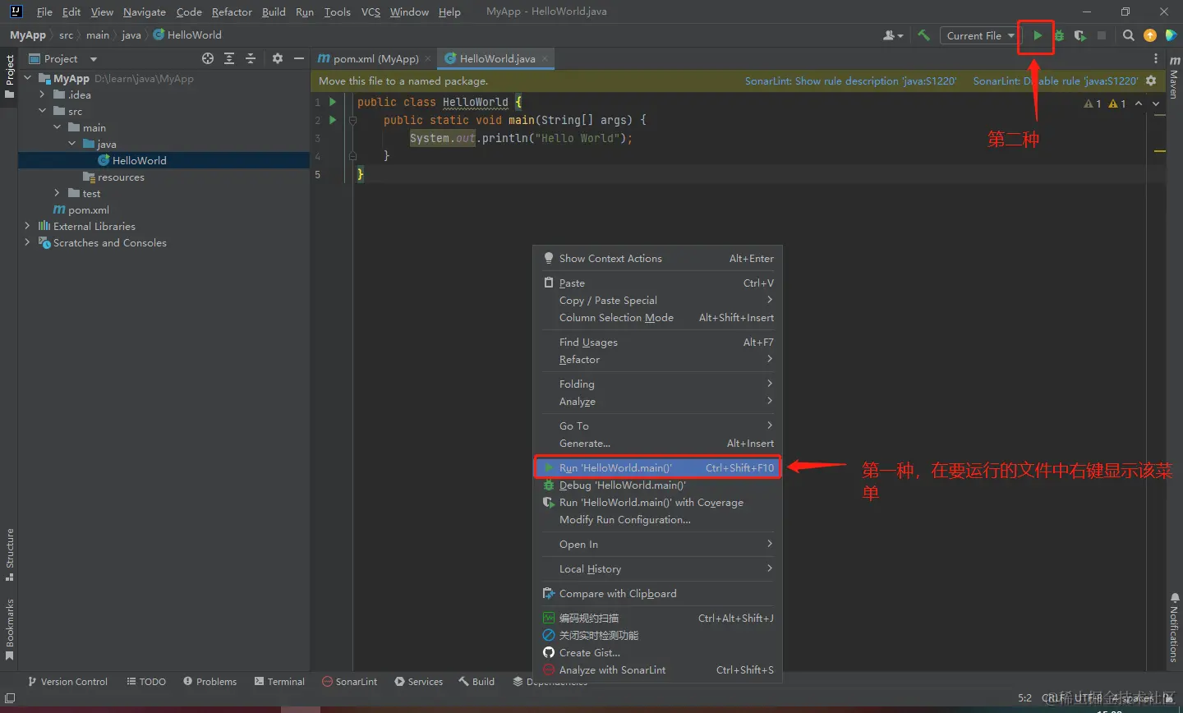Click the green Run button in toolbar
The width and height of the screenshot is (1183, 713).
point(1038,35)
